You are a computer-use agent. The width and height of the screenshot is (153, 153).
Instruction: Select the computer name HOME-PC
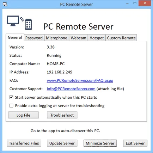(56, 64)
